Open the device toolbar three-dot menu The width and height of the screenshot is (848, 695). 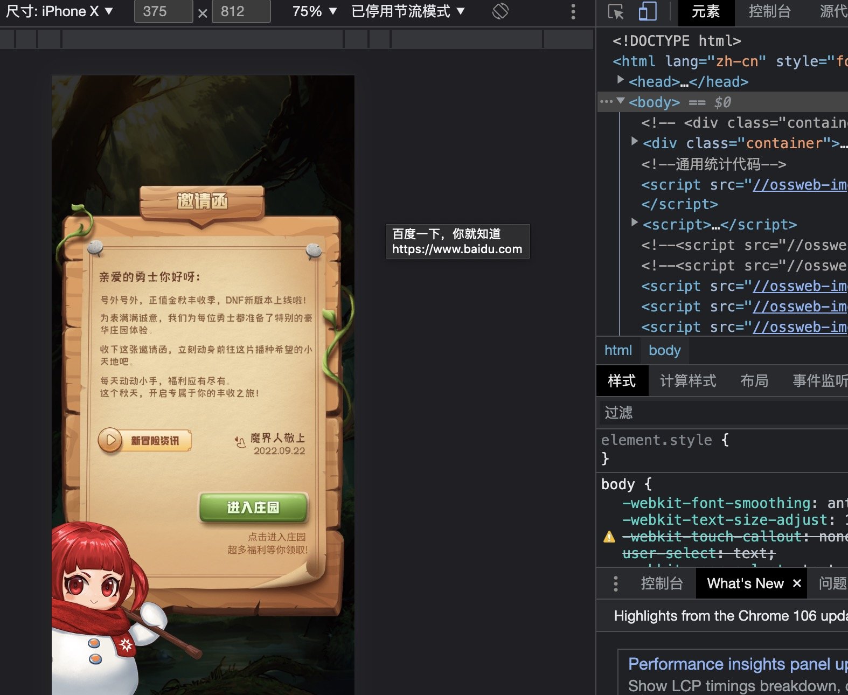click(573, 12)
